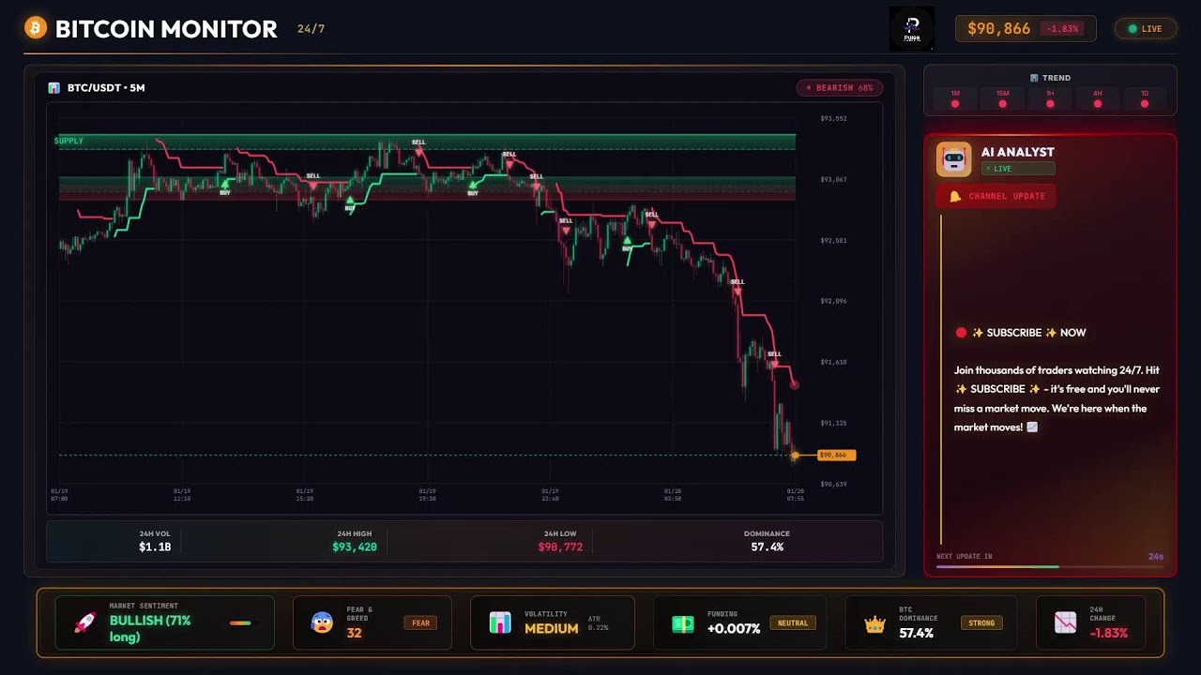Image resolution: width=1201 pixels, height=675 pixels.
Task: Click the FEAR badge
Action: (x=420, y=622)
